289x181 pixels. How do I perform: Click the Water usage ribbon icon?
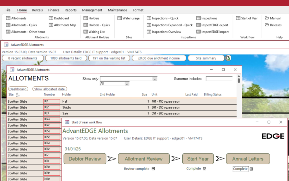point(120,18)
